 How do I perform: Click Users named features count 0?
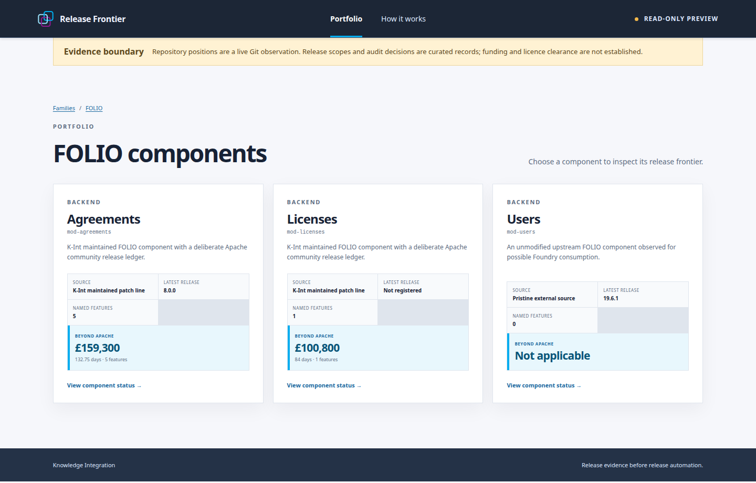(514, 324)
